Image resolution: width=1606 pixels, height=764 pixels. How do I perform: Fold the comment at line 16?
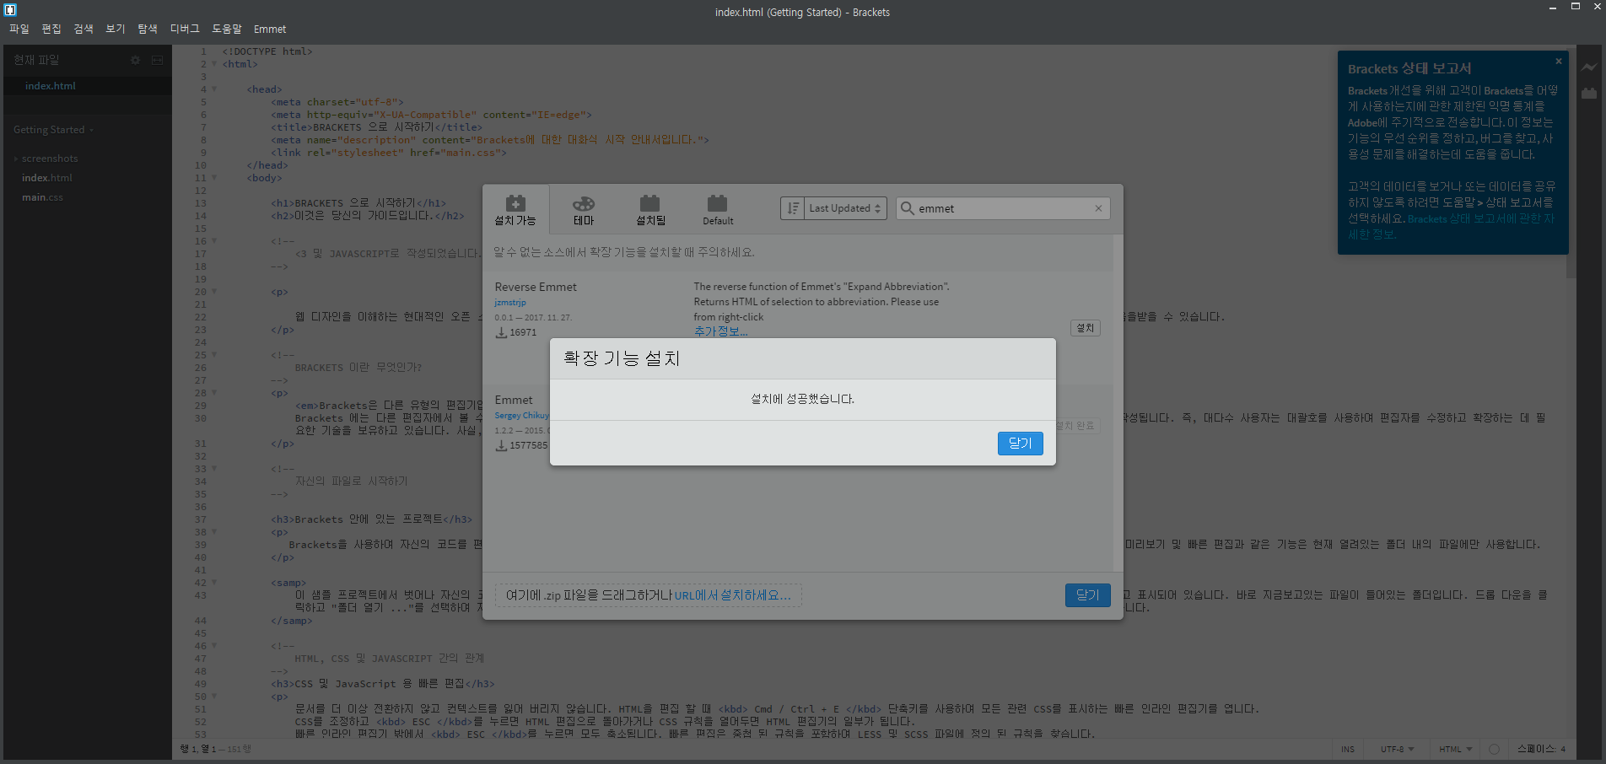click(x=214, y=241)
